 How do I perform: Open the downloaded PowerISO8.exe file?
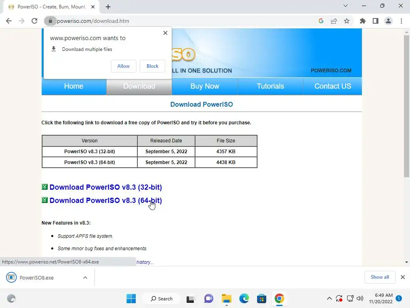[x=36, y=278]
